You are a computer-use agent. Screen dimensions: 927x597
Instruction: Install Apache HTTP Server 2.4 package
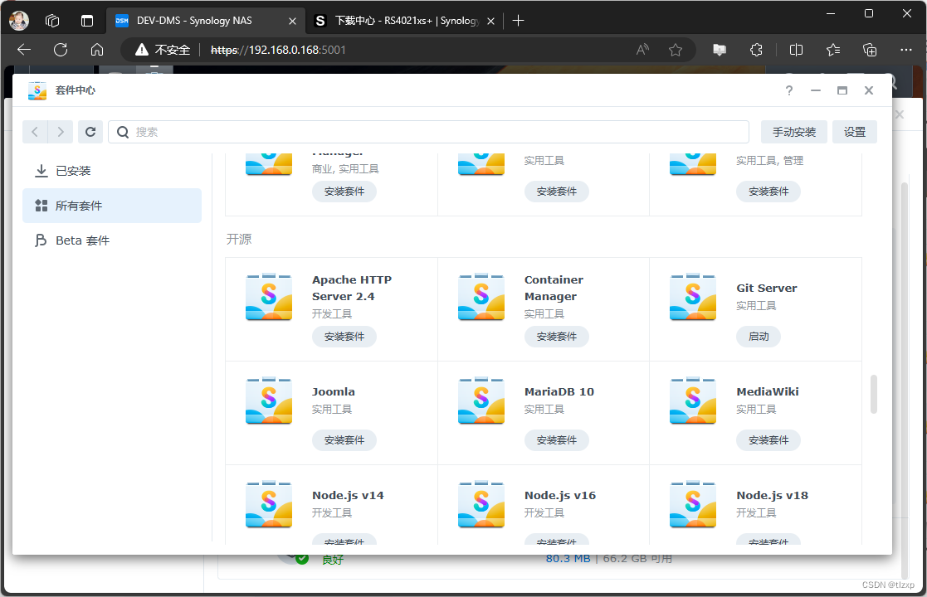[344, 337]
